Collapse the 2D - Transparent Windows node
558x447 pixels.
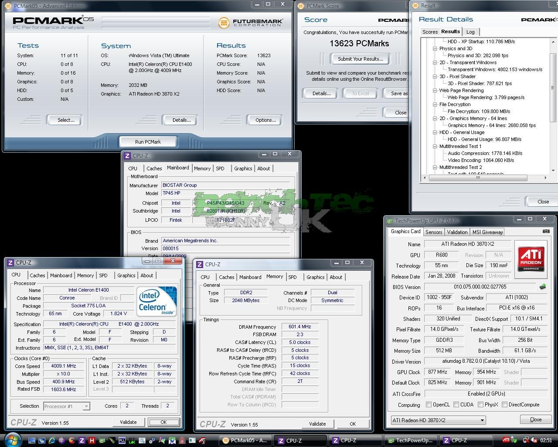(x=435, y=62)
